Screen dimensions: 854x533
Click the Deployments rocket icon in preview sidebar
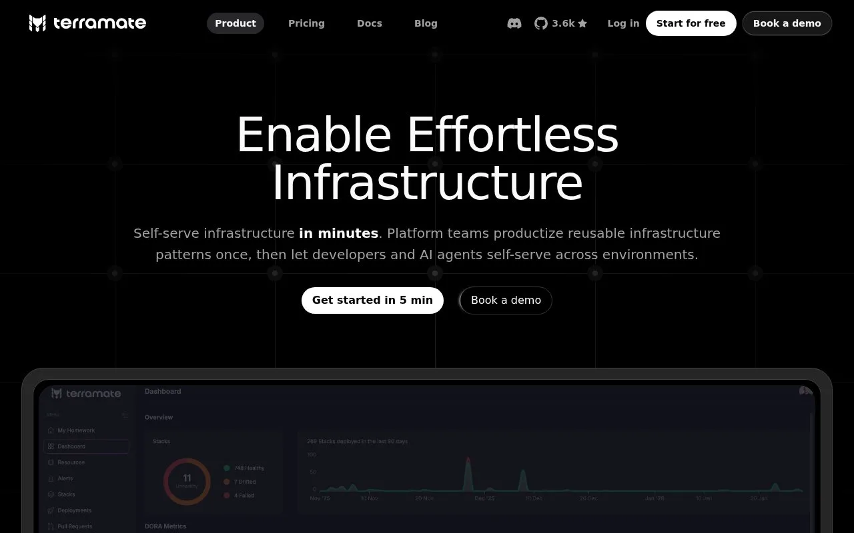pos(51,510)
